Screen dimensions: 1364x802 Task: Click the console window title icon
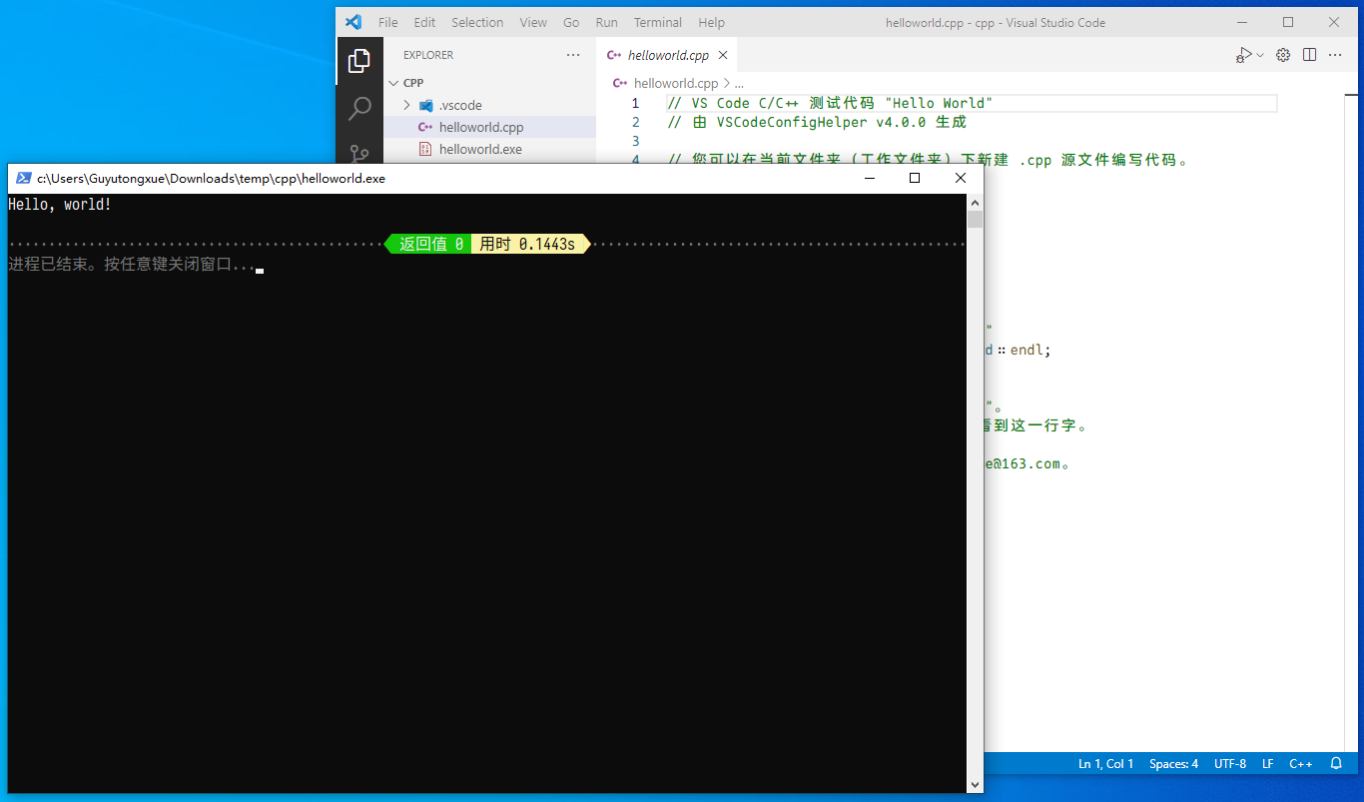23,178
